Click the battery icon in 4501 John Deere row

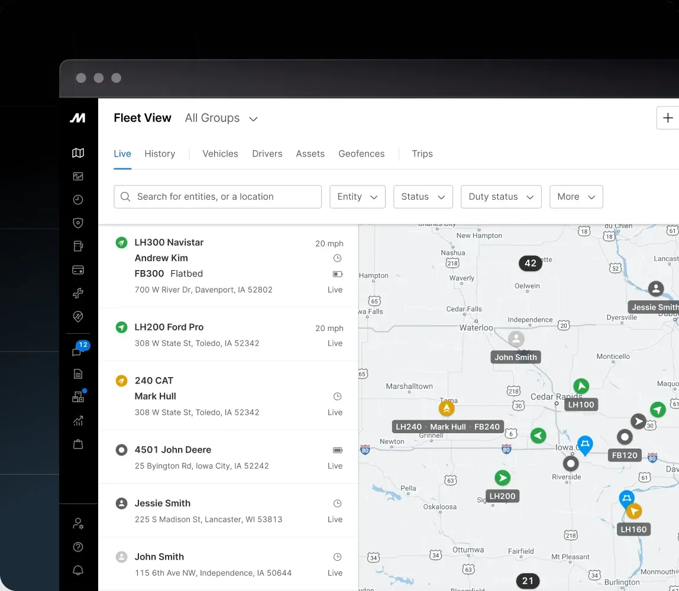pyautogui.click(x=338, y=450)
